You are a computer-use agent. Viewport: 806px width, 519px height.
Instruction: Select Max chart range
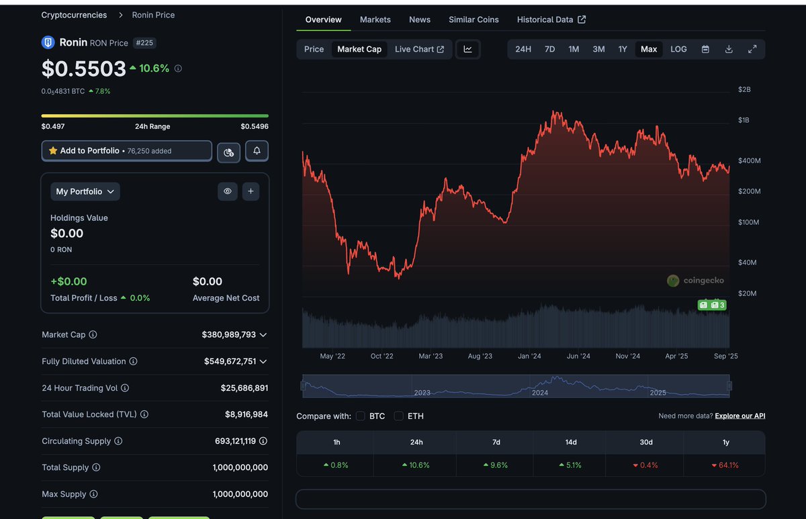[649, 49]
